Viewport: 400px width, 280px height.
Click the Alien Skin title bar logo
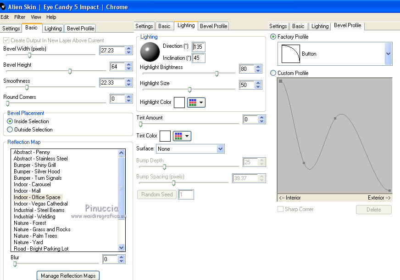point(3,7)
